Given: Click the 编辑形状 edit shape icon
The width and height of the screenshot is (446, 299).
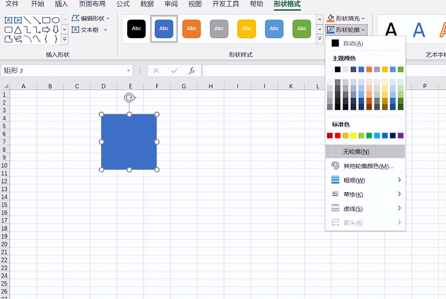Looking at the screenshot, I should 76,18.
